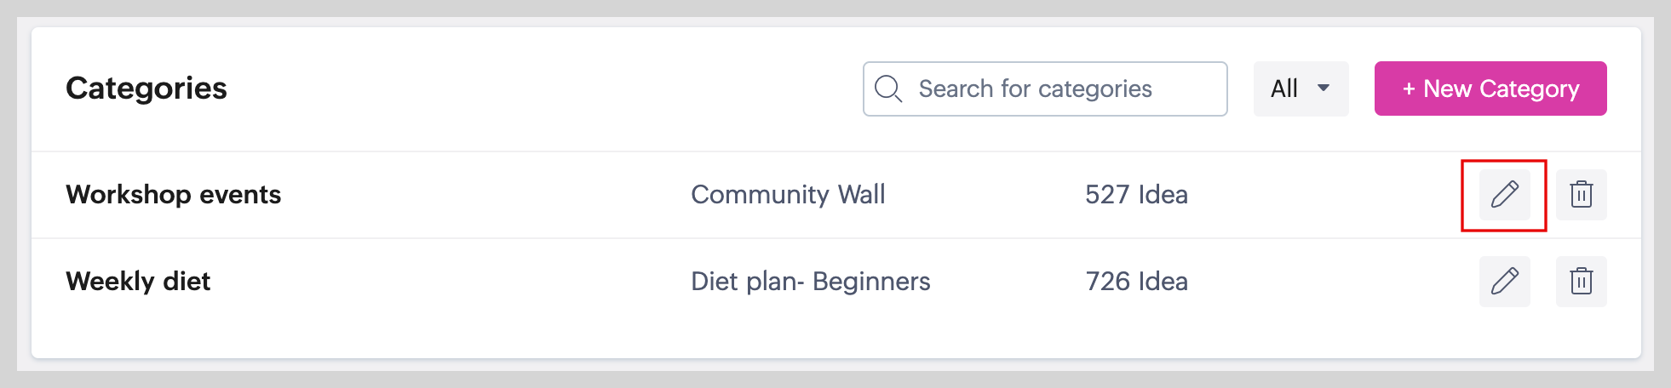The height and width of the screenshot is (388, 1671).
Task: Click the word Category on pink button
Action: point(1530,88)
